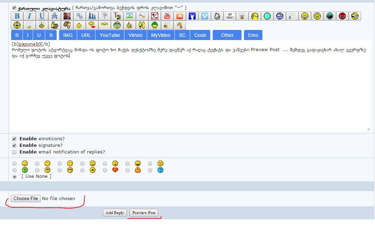
Task: Insert the angry red face emoticon
Action: [x=342, y=16]
